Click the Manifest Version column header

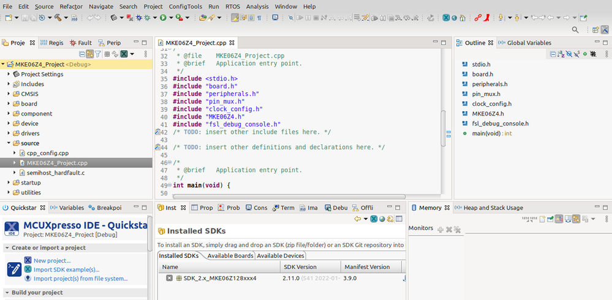[371, 267]
